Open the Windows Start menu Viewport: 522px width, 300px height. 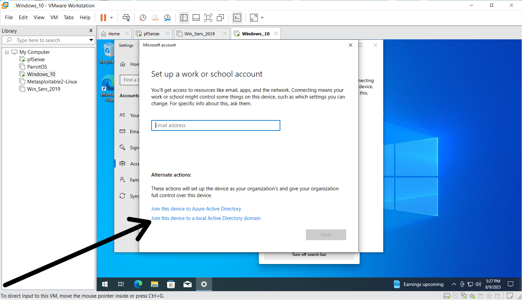click(x=105, y=284)
